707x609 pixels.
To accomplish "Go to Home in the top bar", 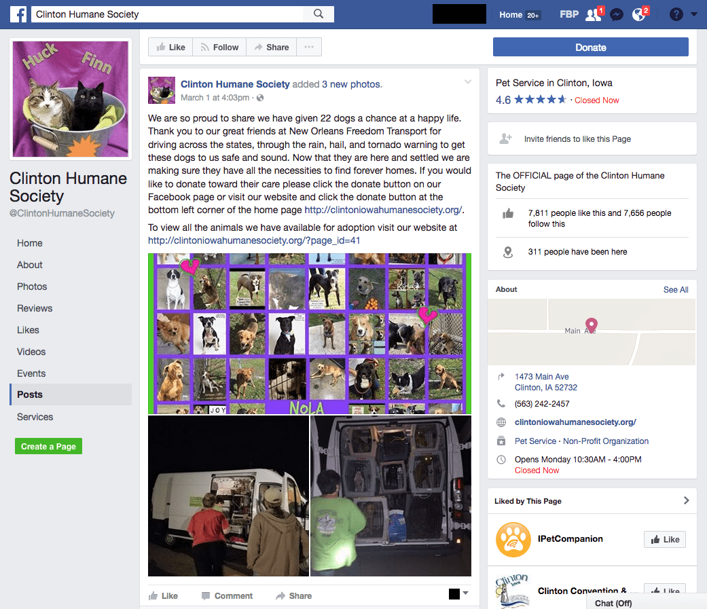I will (511, 15).
